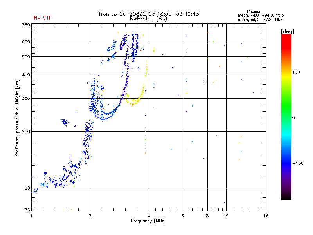
Task: Click y-axis label "300"
Action: pos(26,98)
